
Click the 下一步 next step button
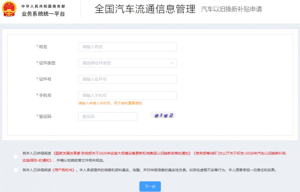pyautogui.click(x=150, y=186)
